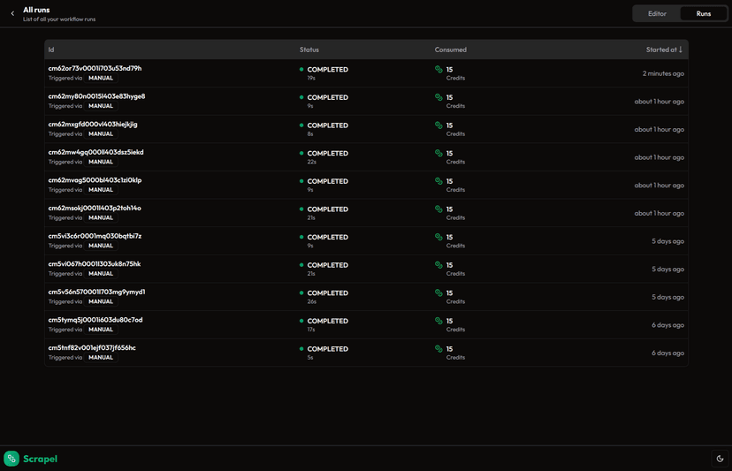
Task: Click credits icon for run cm62or73v0001i703u53nd79h
Action: click(438, 69)
